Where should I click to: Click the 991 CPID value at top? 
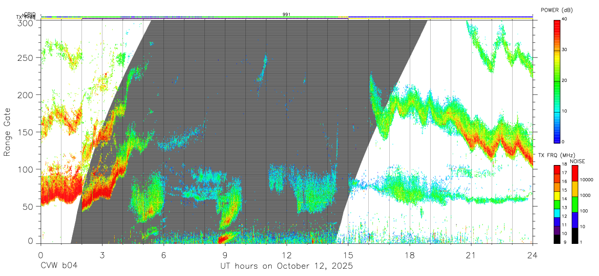(x=287, y=15)
